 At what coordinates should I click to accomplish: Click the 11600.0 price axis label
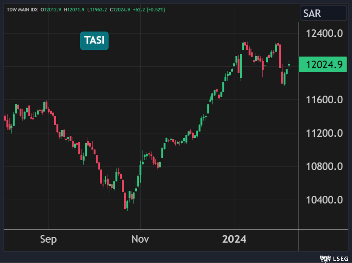[324, 100]
